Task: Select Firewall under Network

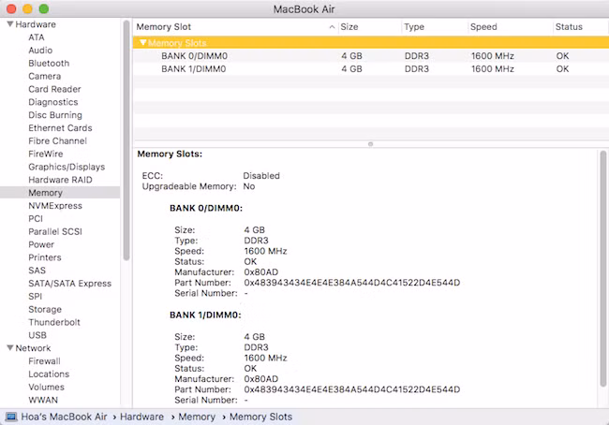Action: click(x=44, y=361)
